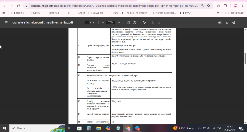The width and height of the screenshot is (247, 132).
Task: Rotate the PDF counterclockwise
Action: tap(134, 22)
